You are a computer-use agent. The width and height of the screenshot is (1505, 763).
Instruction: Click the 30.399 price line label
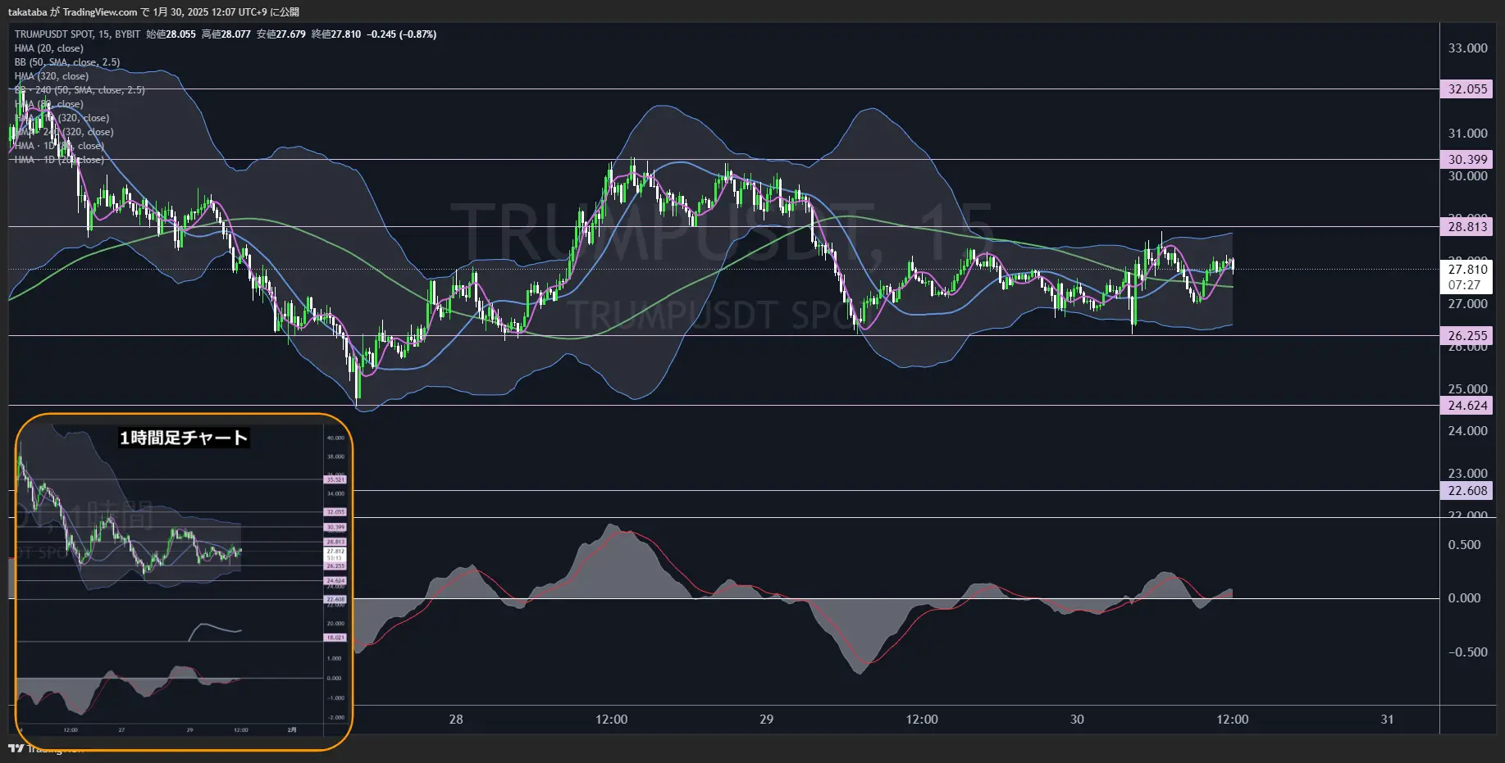[x=1467, y=160]
